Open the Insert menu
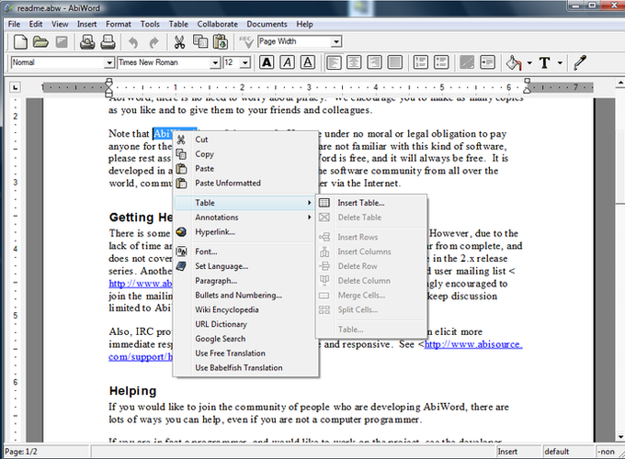625x459 pixels. coord(86,24)
